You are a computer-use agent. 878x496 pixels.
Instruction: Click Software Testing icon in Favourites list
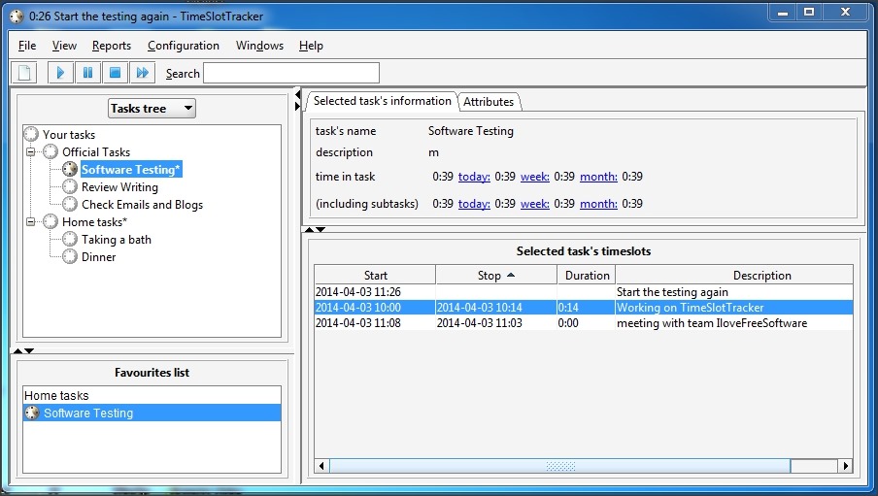[x=32, y=413]
